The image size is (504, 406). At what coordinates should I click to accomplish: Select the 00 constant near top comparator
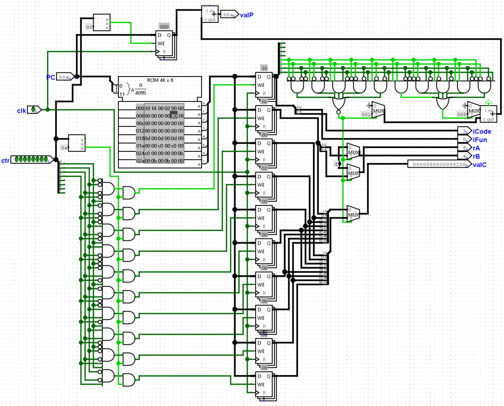pos(89,27)
